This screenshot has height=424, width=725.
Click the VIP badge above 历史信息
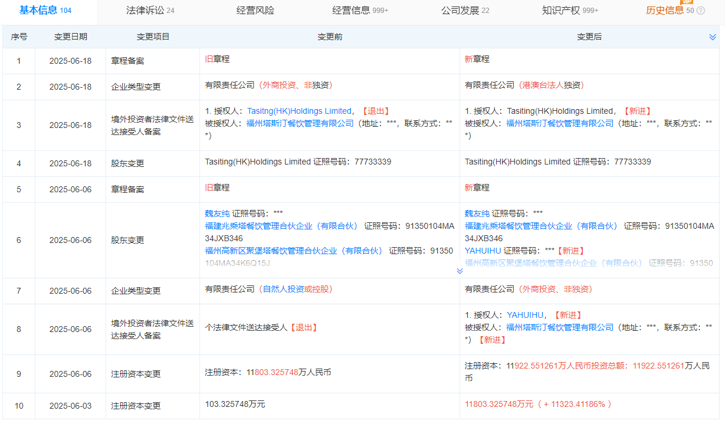coord(687,2)
